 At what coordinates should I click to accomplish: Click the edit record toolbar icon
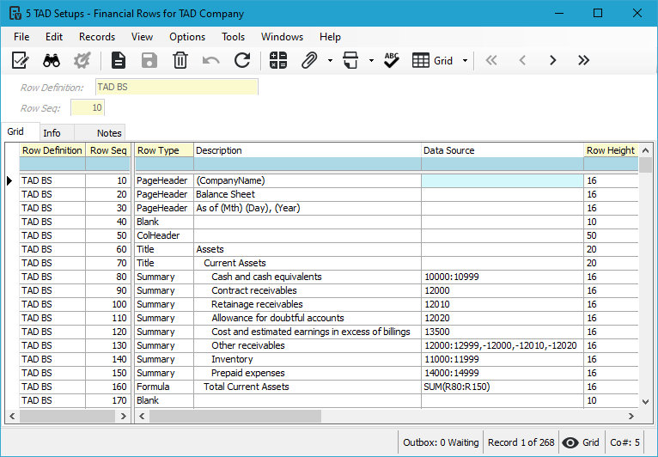pyautogui.click(x=20, y=60)
